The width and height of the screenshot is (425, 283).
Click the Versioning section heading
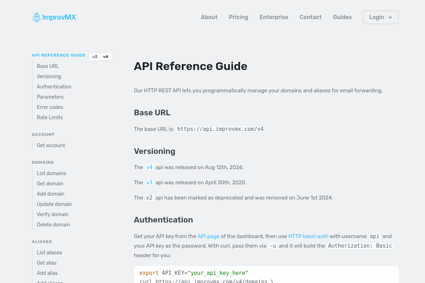click(x=154, y=151)
